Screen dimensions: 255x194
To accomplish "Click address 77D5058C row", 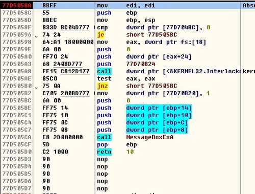I will click(x=17, y=13).
